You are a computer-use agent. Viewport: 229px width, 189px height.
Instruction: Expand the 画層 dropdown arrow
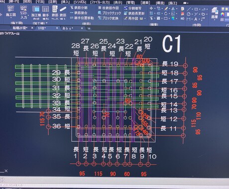tap(215, 20)
